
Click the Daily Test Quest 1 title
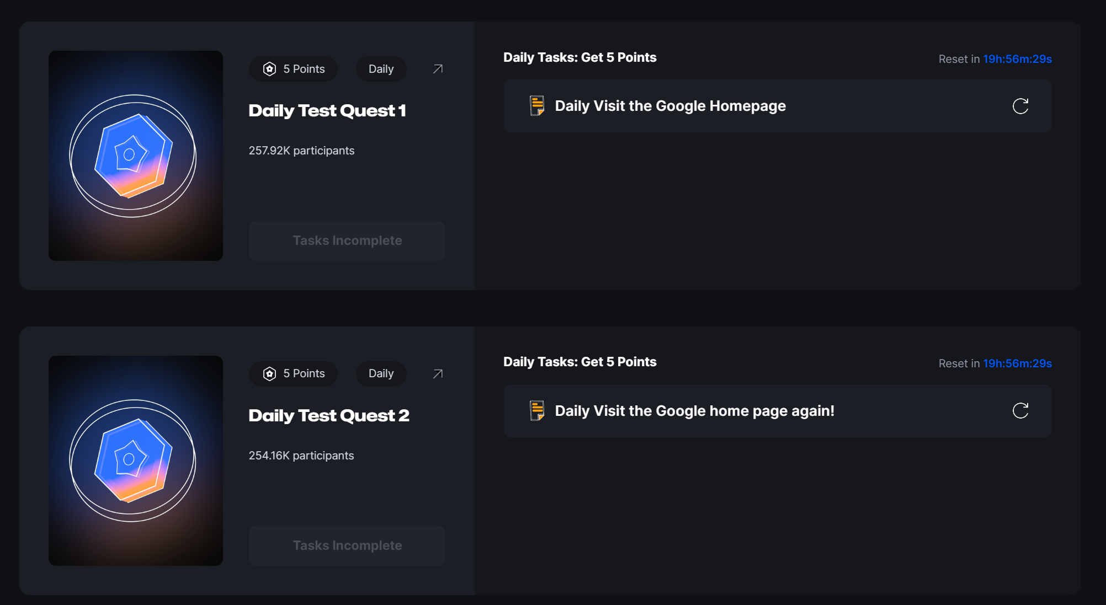(x=327, y=111)
